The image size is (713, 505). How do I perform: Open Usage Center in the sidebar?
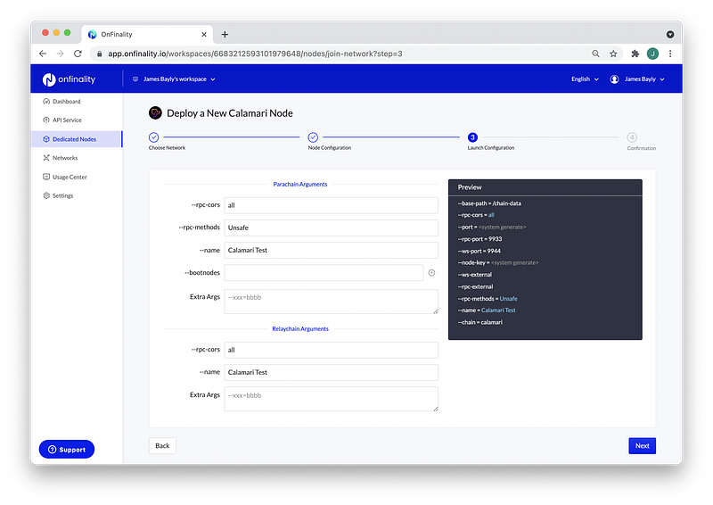[64, 178]
